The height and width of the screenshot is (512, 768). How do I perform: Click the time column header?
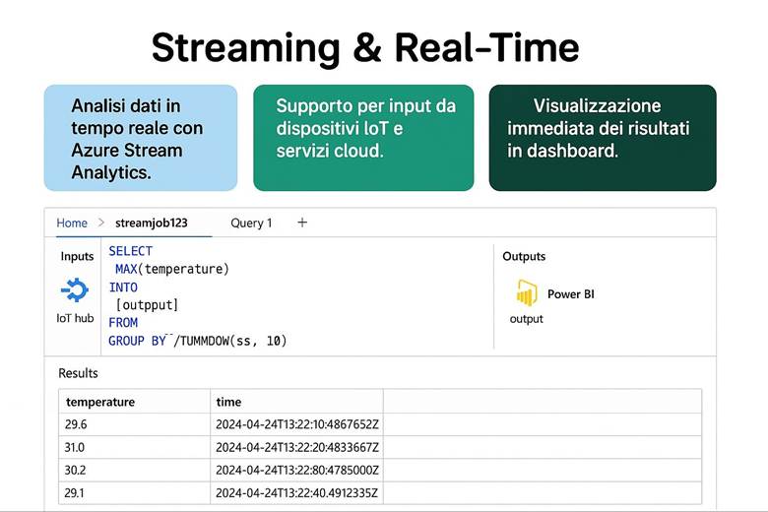[228, 402]
